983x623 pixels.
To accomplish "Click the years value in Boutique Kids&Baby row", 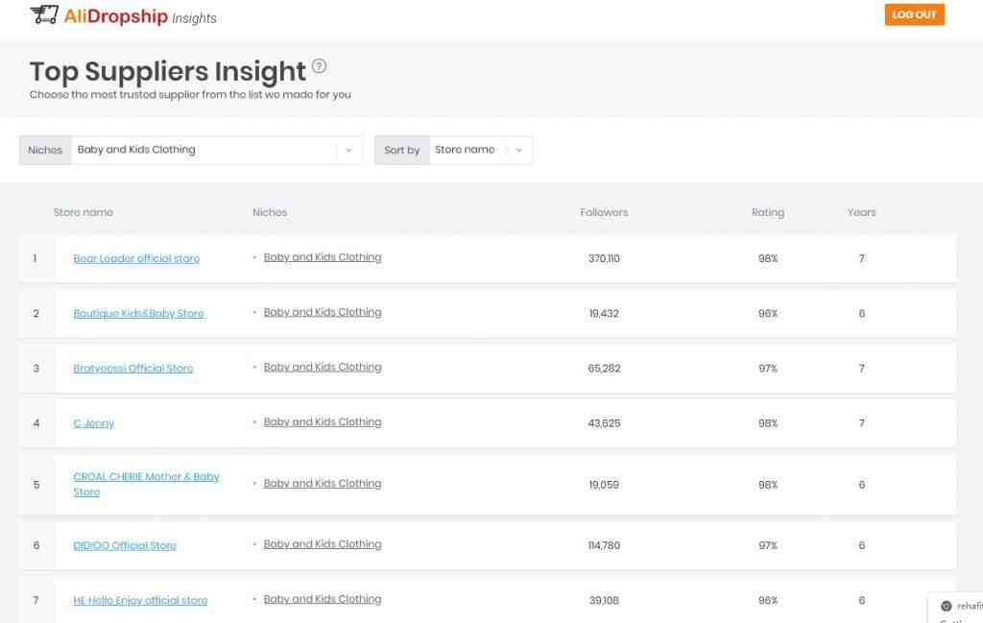I will tap(861, 313).
